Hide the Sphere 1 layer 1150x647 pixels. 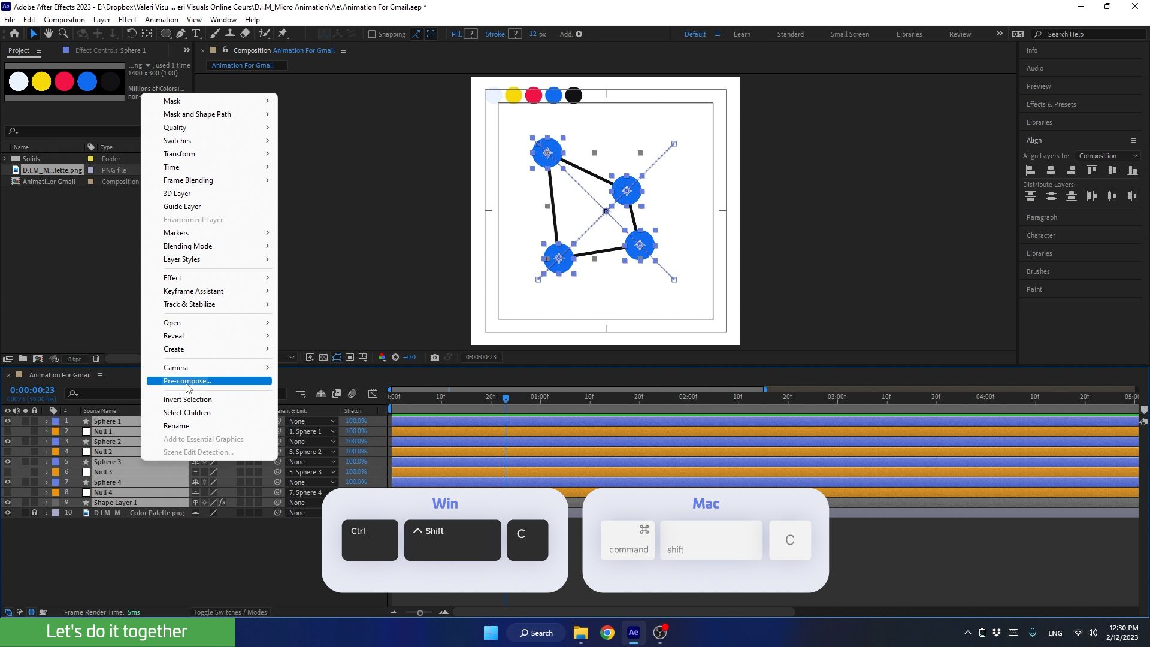tap(8, 421)
